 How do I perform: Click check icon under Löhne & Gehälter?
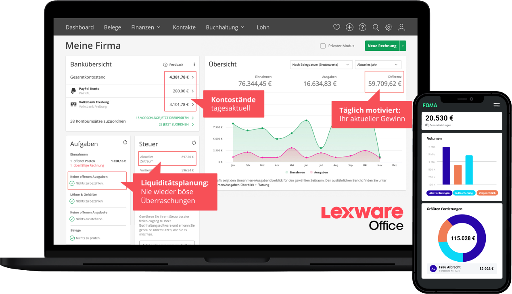72,201
